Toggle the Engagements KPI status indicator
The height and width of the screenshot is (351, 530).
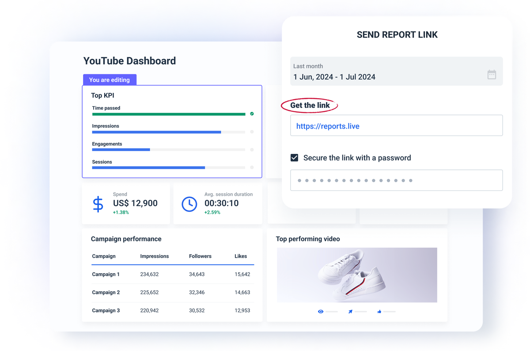[252, 149]
